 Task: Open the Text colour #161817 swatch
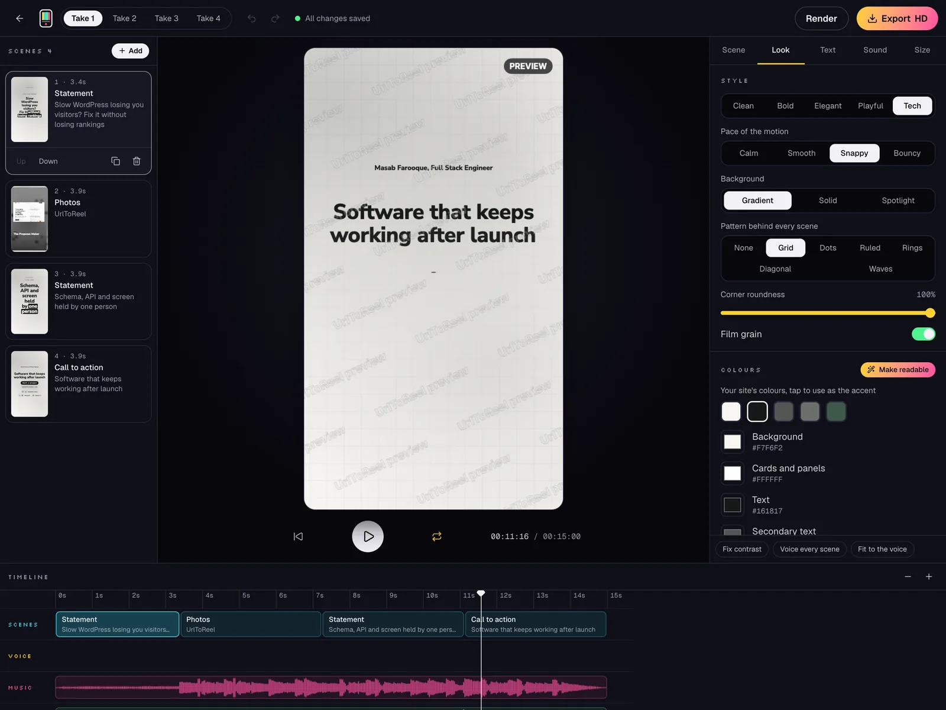click(x=733, y=505)
